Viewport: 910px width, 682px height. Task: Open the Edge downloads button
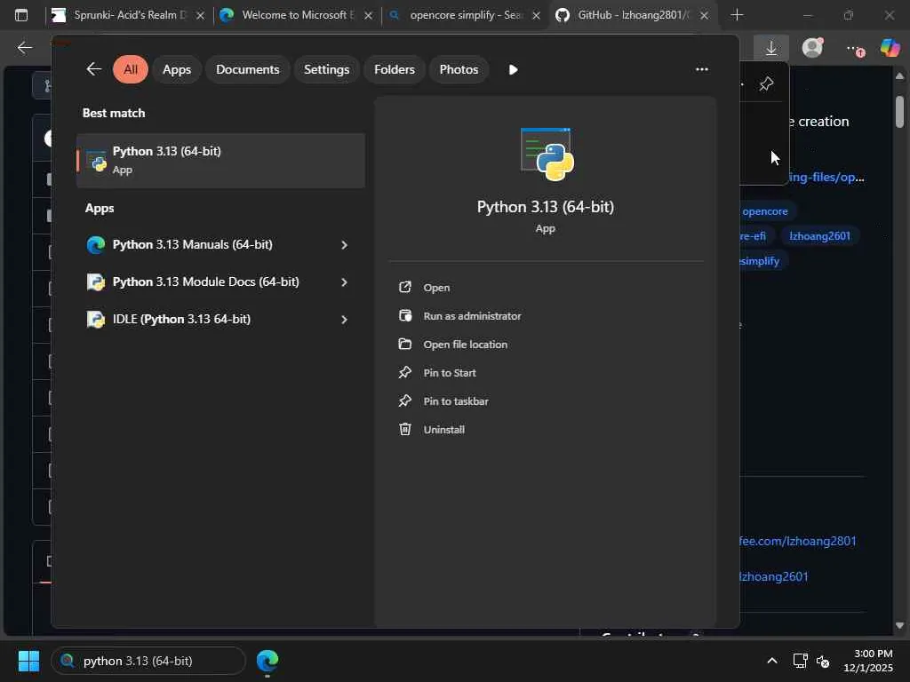point(771,48)
